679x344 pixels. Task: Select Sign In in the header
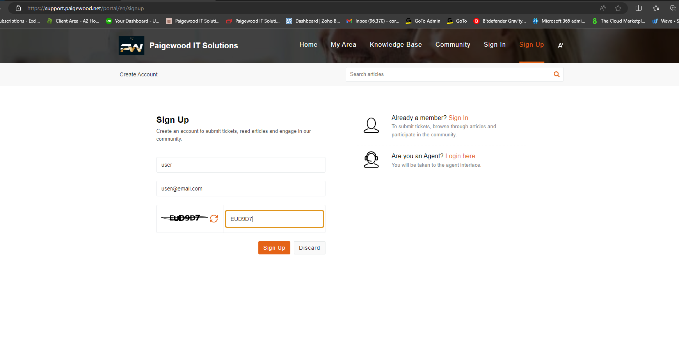click(x=494, y=45)
